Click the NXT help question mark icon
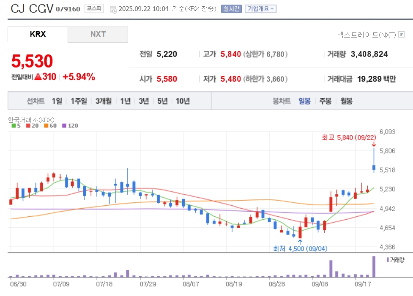The width and height of the screenshot is (413, 296). click(x=401, y=35)
